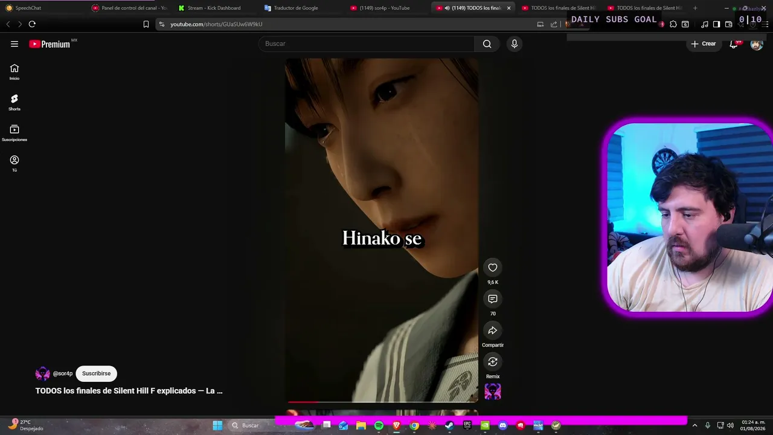The height and width of the screenshot is (435, 773).
Task: Start voice search with the microphone
Action: pos(515,43)
